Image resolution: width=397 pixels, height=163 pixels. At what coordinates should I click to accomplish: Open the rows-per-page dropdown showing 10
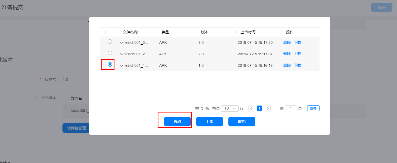[x=230, y=108]
